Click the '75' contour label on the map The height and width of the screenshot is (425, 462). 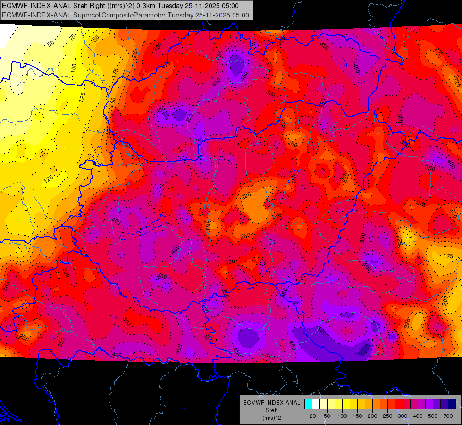(x=72, y=37)
